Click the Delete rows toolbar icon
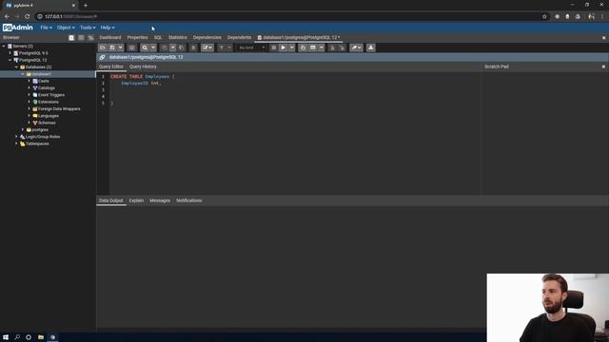The height and width of the screenshot is (342, 609). click(x=193, y=47)
